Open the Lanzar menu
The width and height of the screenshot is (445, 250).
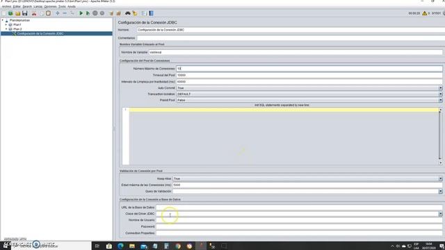click(x=38, y=6)
